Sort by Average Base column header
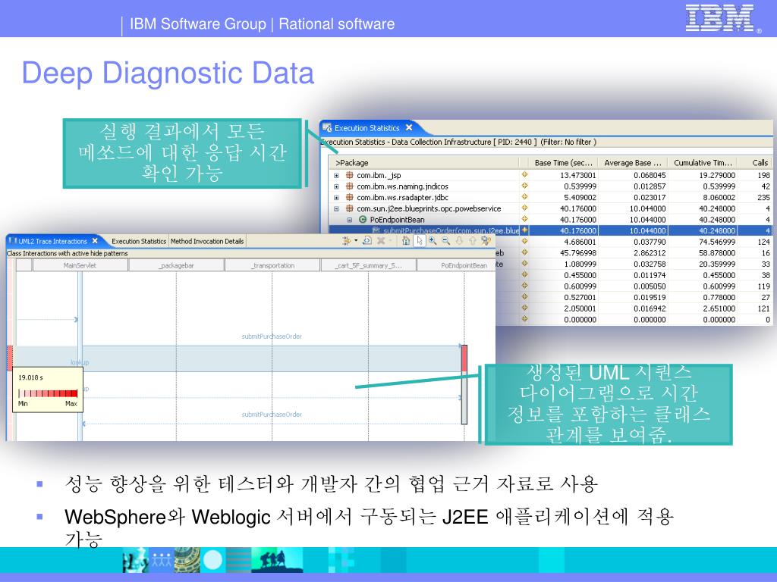The height and width of the screenshot is (582, 777). coord(632,163)
